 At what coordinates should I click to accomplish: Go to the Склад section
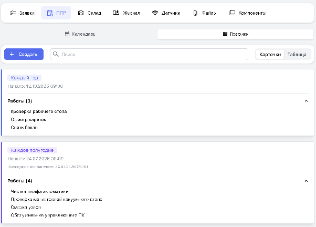pyautogui.click(x=89, y=13)
